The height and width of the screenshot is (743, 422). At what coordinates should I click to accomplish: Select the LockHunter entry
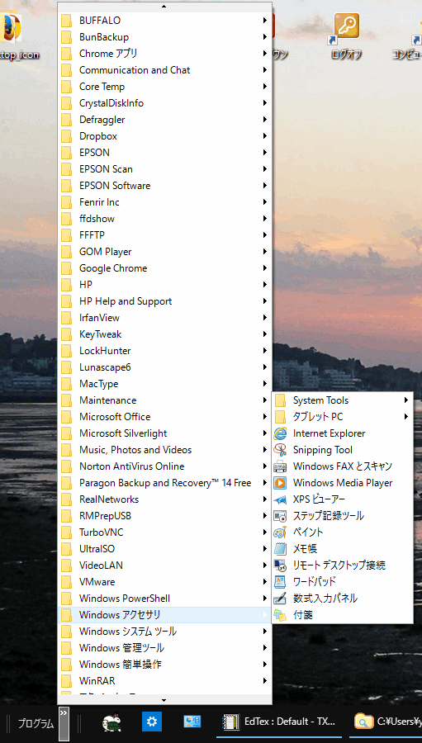(164, 351)
